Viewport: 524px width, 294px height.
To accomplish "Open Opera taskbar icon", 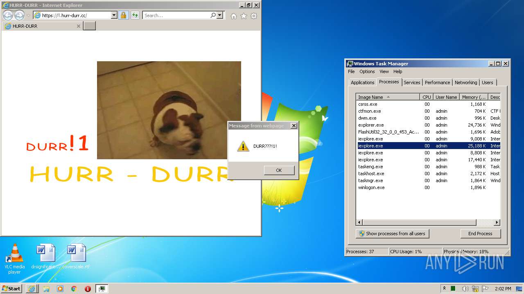I will tap(88, 289).
